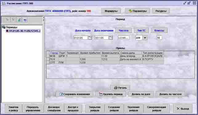
Task: Open the calendar picker for Дата окончания
Action: (x=111, y=38)
